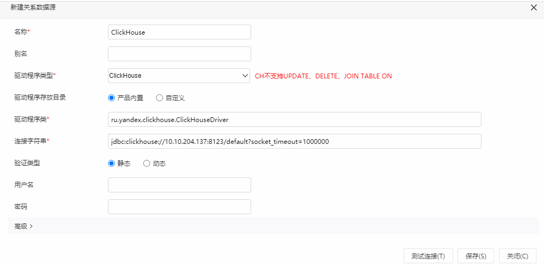Select the 产品内置 radio button
The height and width of the screenshot is (267, 544).
[111, 98]
